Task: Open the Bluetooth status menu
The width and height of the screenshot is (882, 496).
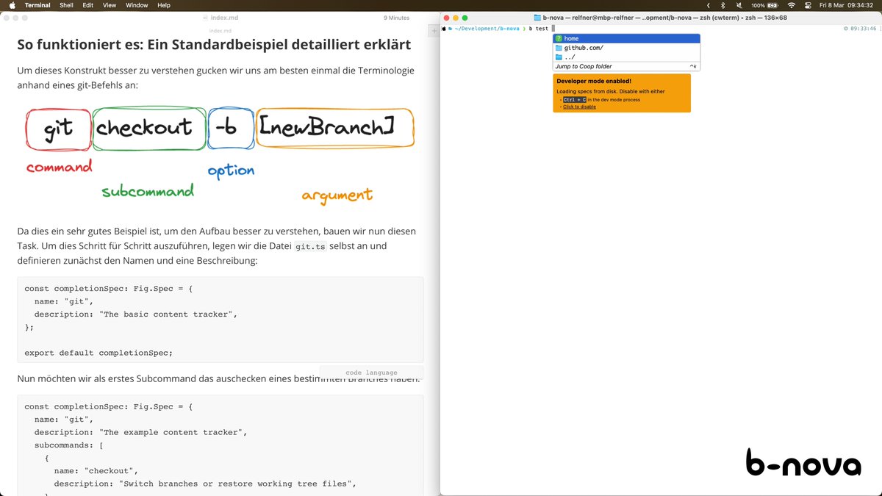Action: pos(723,5)
